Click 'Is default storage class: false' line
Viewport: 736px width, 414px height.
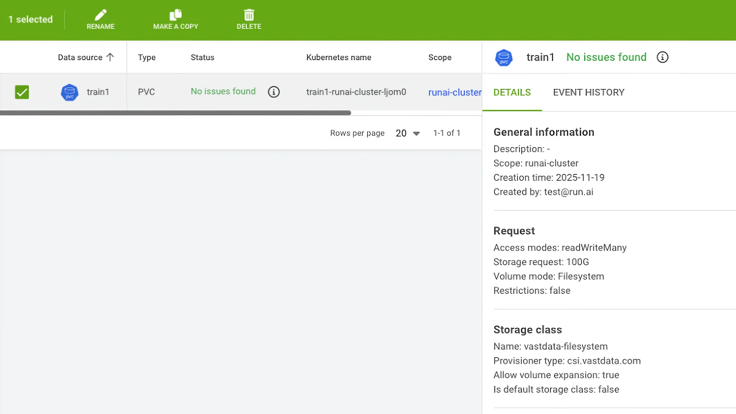click(556, 389)
